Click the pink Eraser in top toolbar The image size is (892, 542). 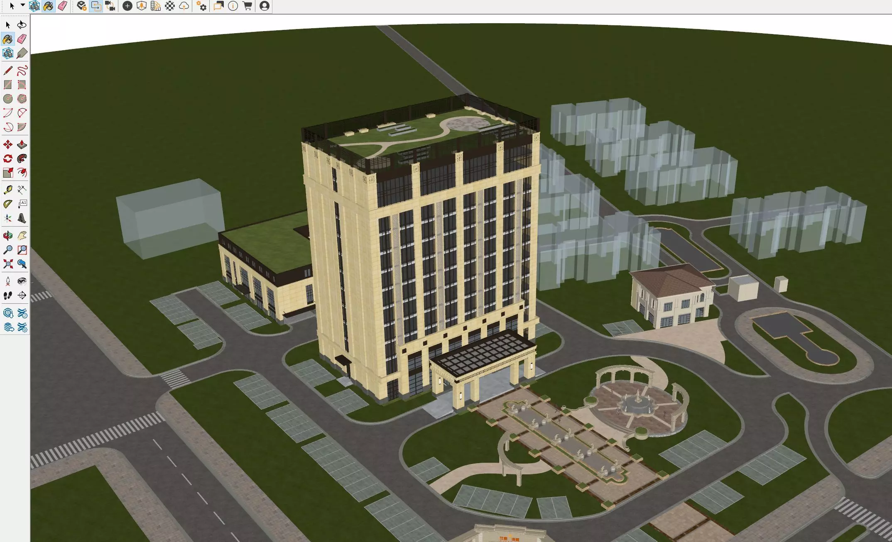pos(63,6)
